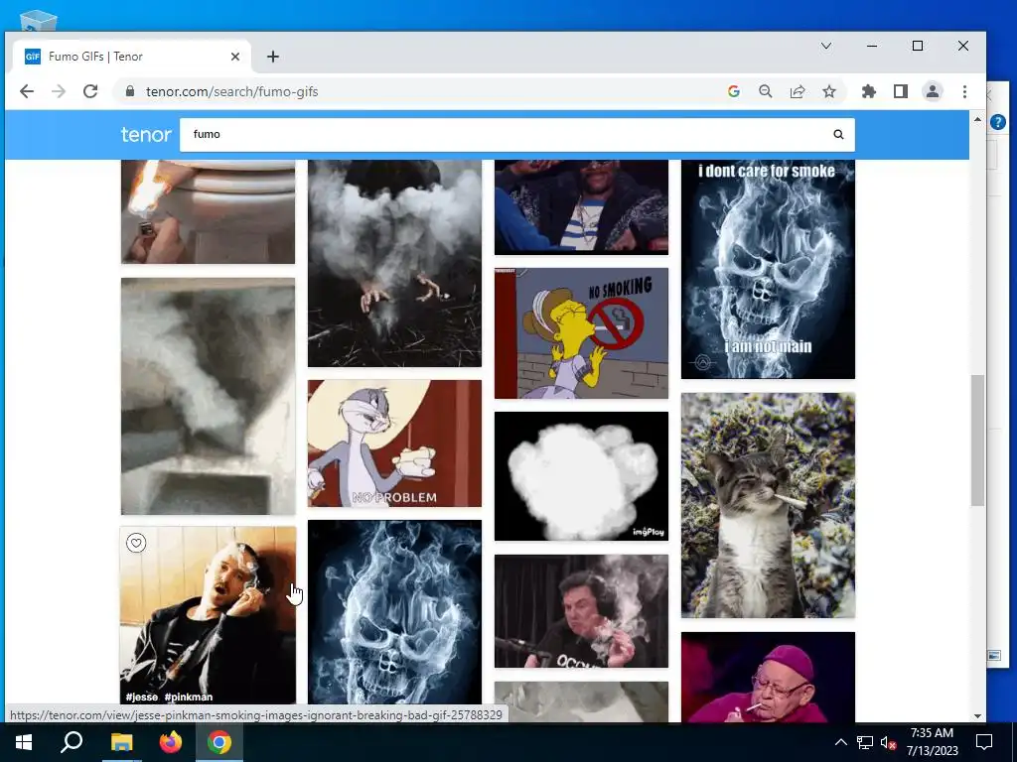Open the Chrome profile avatar
Image resolution: width=1017 pixels, height=762 pixels.
click(932, 91)
